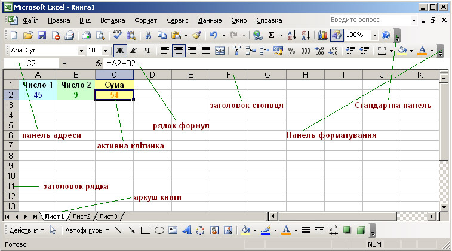Toggle center alignment button
Viewport: 452px width, 251px height.
point(178,51)
